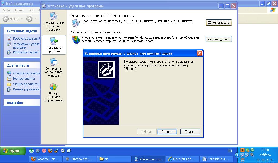The height and width of the screenshot is (163, 278).
Task: Click the "Системные задачи" panel header
Action: [x=22, y=31]
